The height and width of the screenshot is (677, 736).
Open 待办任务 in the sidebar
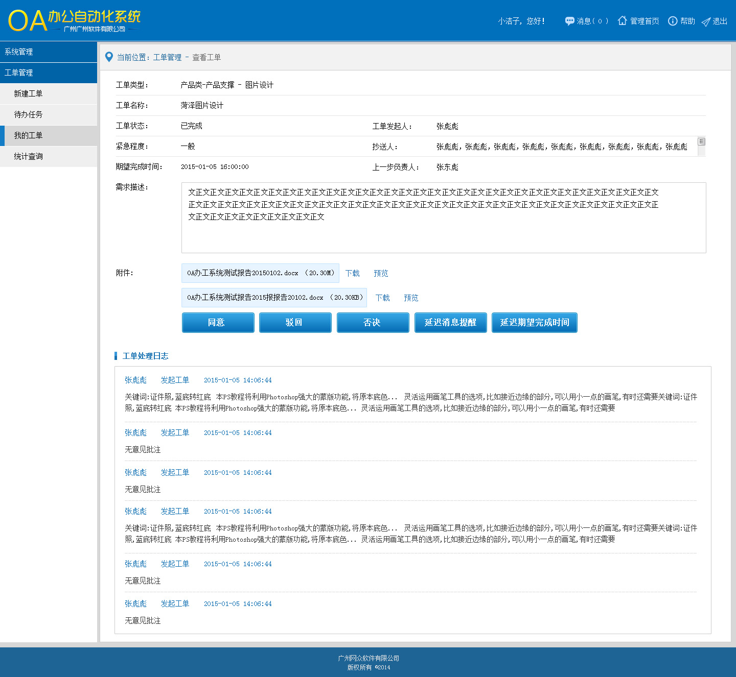[x=49, y=114]
